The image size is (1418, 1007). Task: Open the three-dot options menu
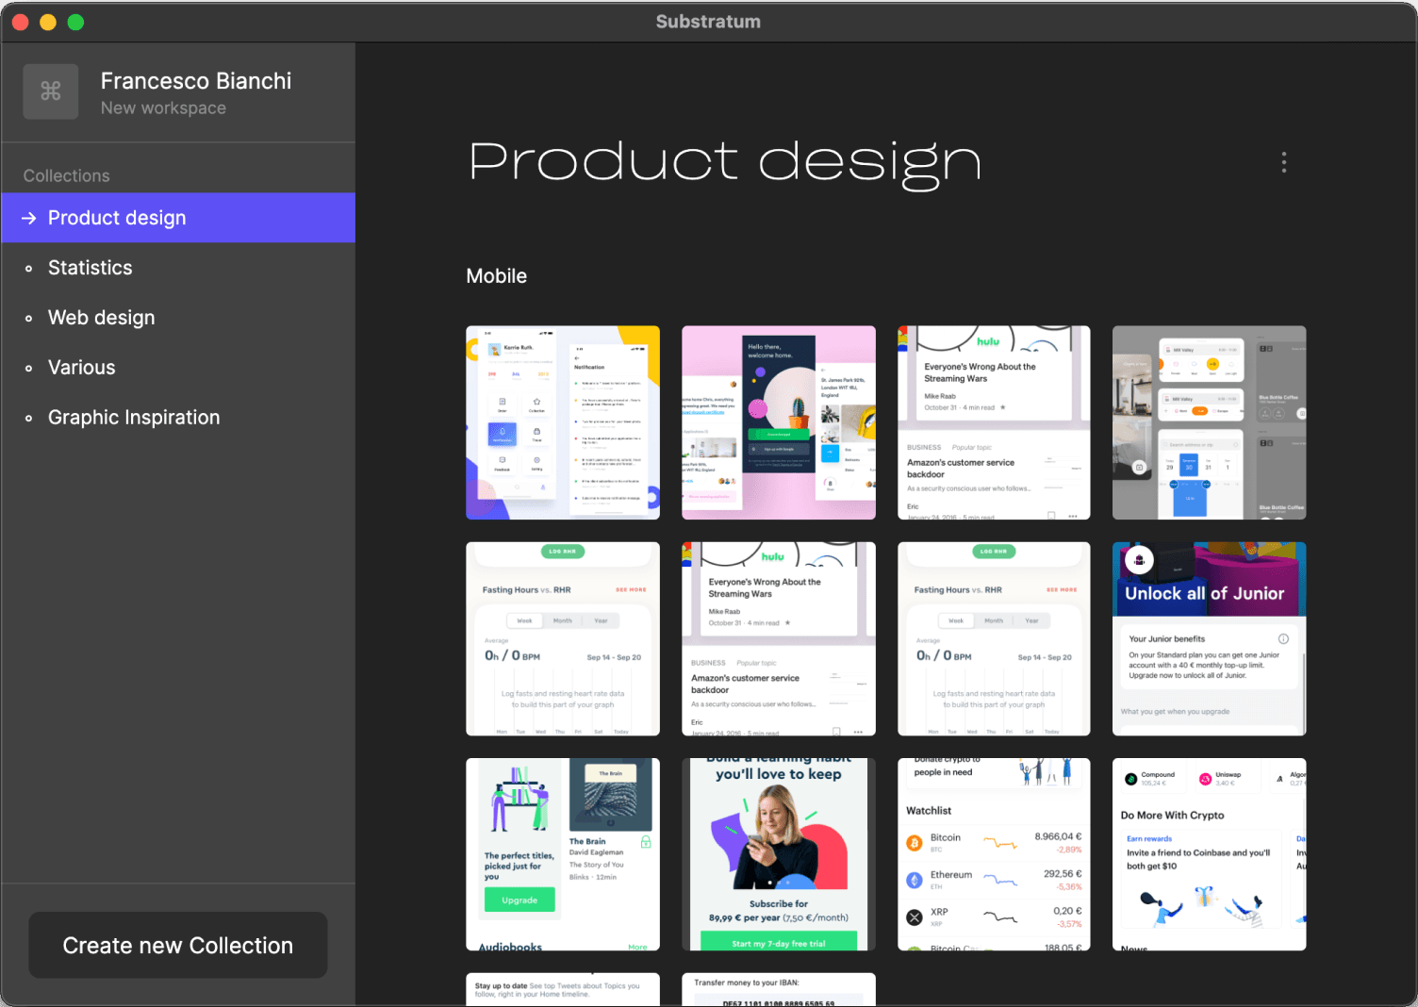click(x=1283, y=162)
